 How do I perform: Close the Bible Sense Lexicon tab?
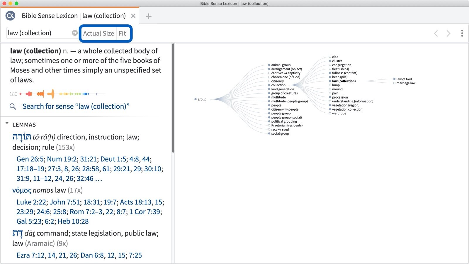tap(133, 16)
